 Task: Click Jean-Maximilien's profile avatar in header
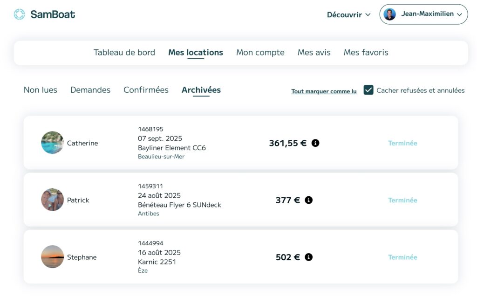[389, 14]
